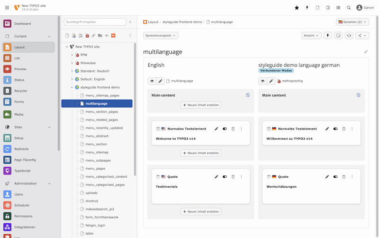Image resolution: width=379 pixels, height=238 pixels.
Task: Toggle visibility of English Normales Textelement
Action: pyautogui.click(x=225, y=128)
